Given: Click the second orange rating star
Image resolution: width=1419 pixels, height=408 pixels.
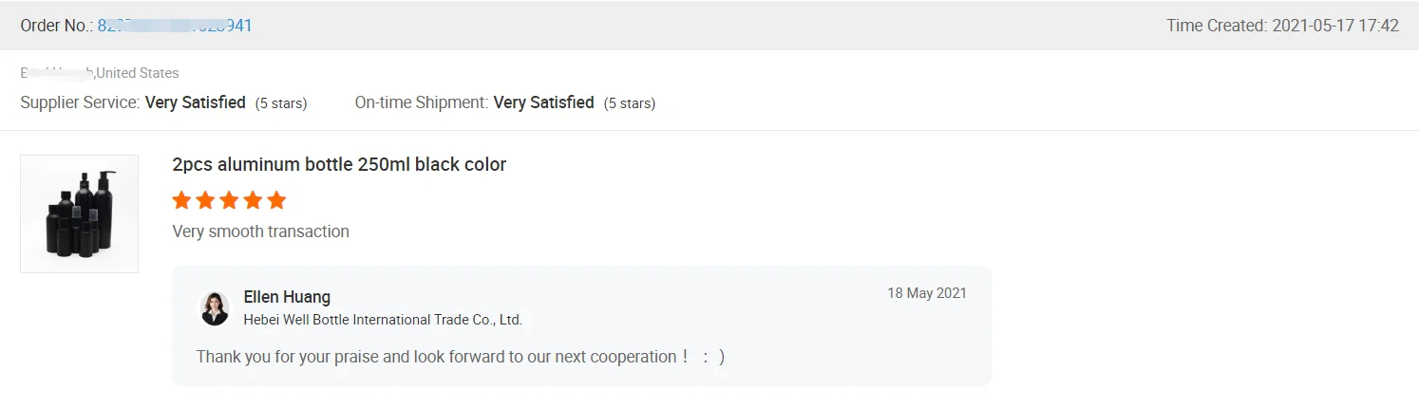Looking at the screenshot, I should [x=205, y=200].
